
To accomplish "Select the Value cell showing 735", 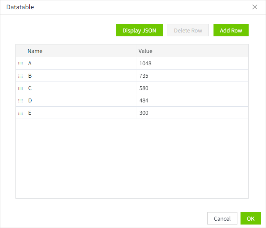I will tap(192, 76).
